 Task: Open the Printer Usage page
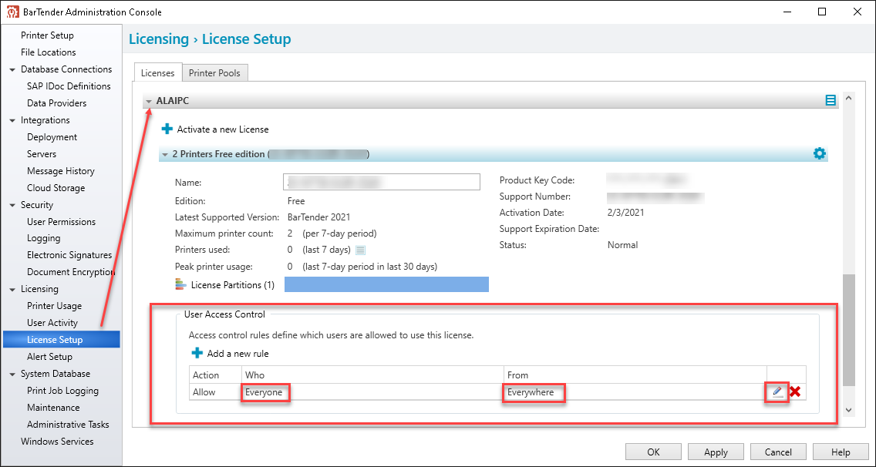[54, 306]
